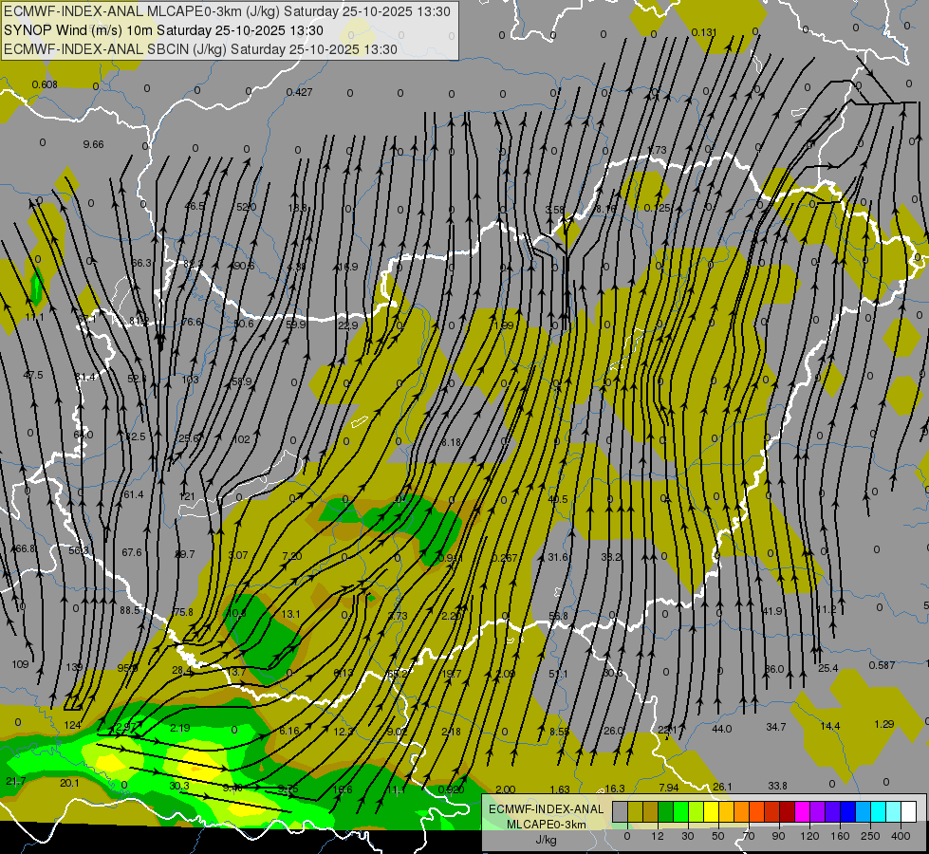Click the ECMWF-INDEX-ANAL SBCIN header line
The width and height of the screenshot is (929, 854).
(x=200, y=49)
